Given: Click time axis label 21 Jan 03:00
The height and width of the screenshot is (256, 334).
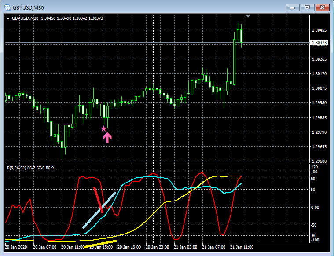Looking at the screenshot, I should pyautogui.click(x=185, y=247).
